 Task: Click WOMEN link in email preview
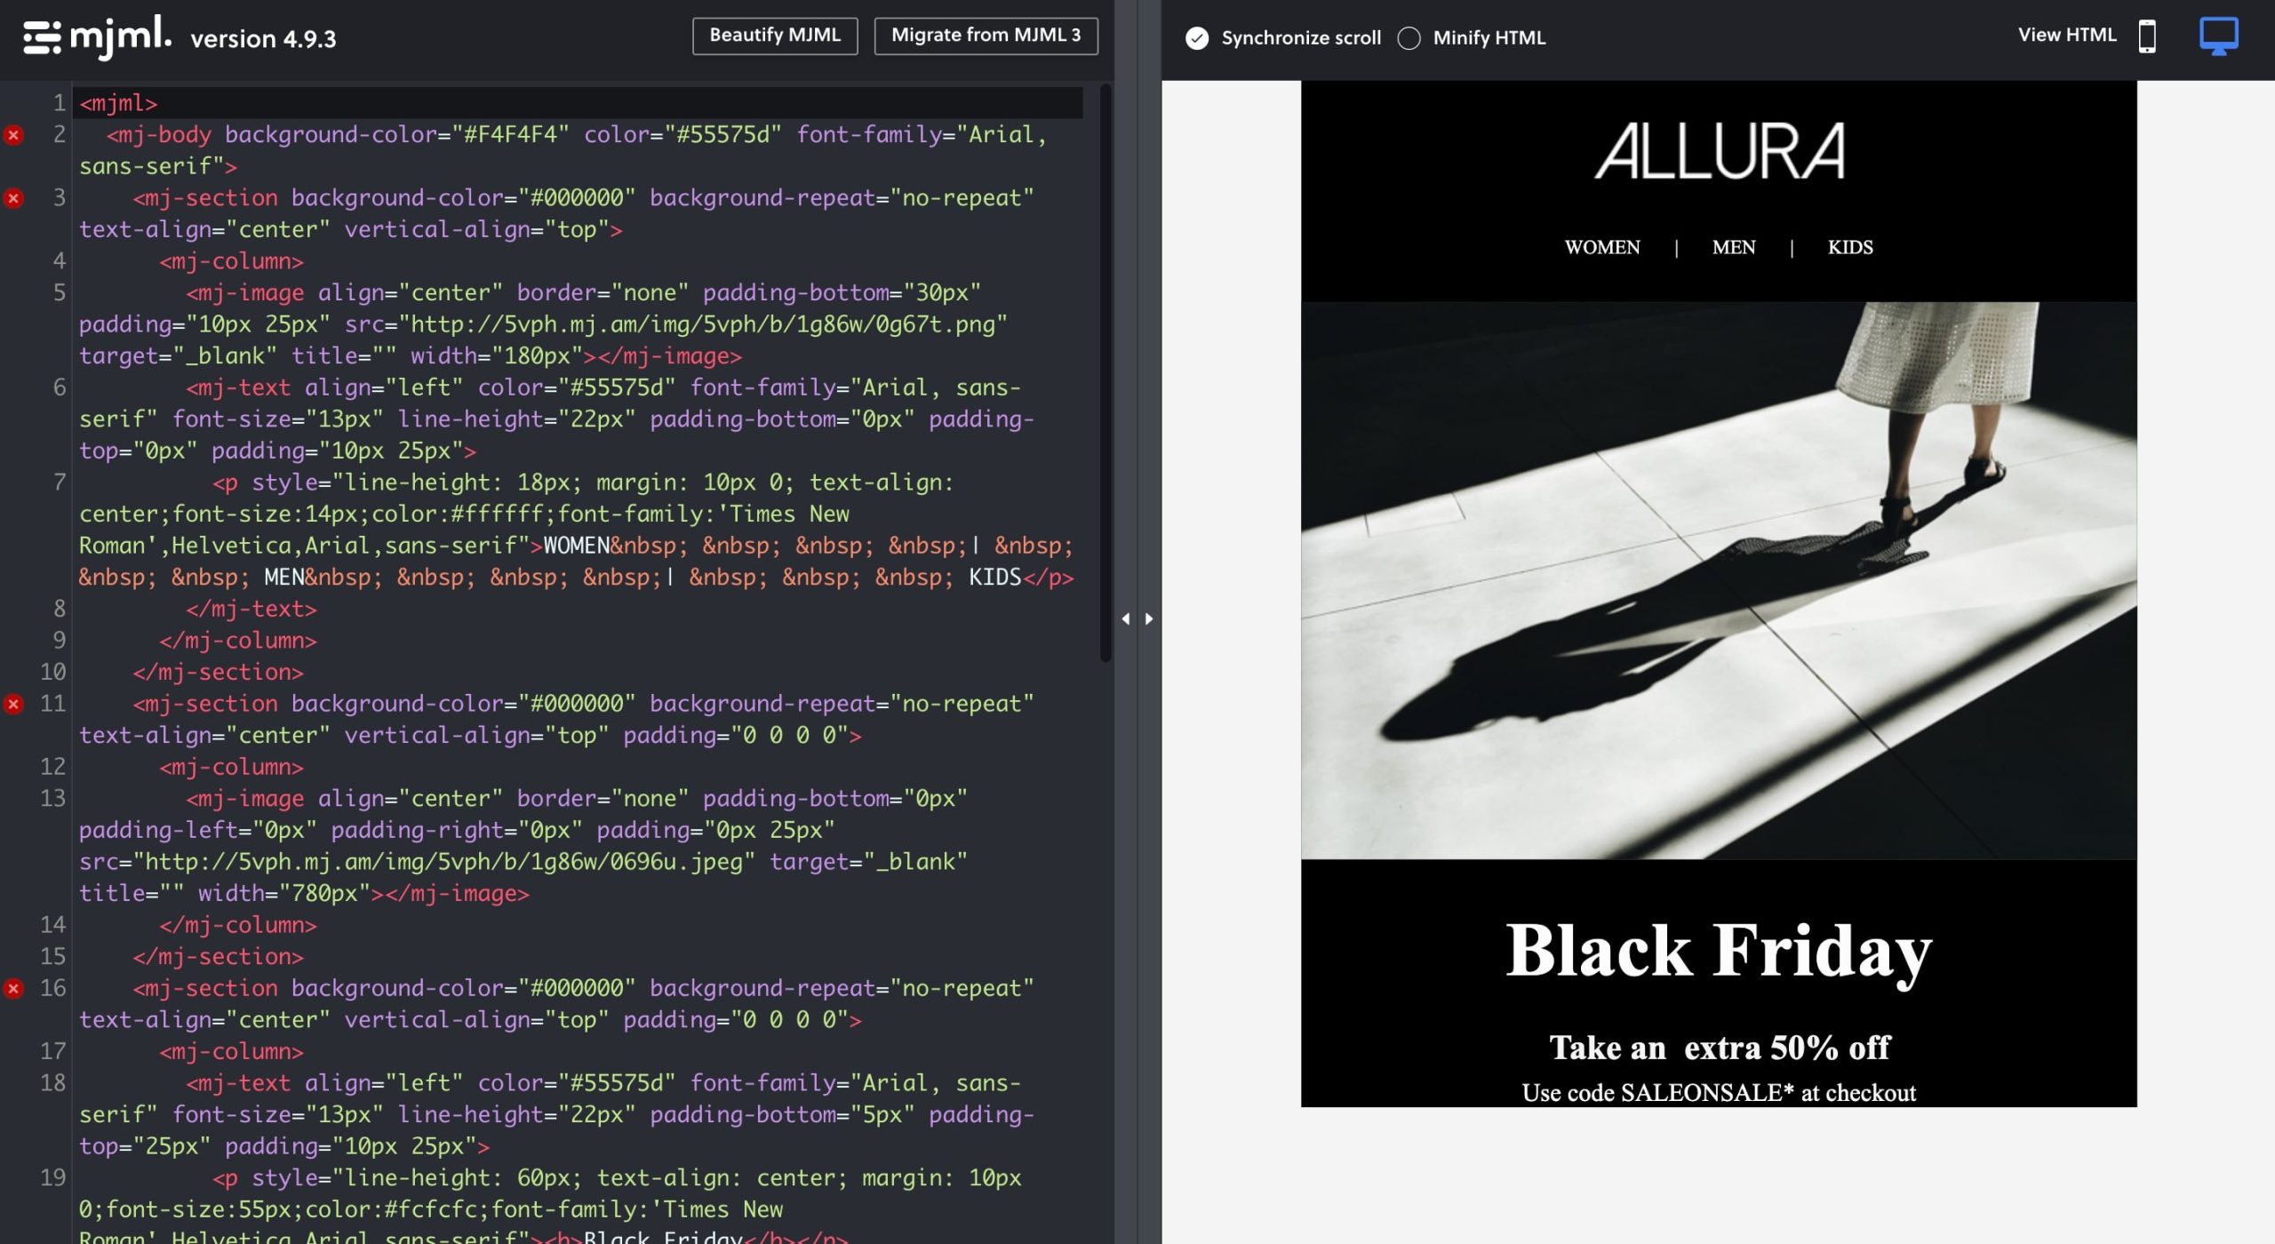[x=1601, y=248]
